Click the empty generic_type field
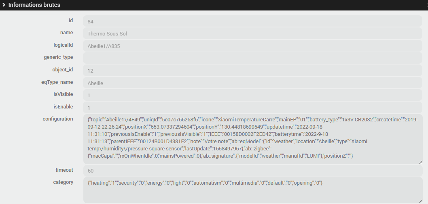428x204 pixels. (x=252, y=58)
